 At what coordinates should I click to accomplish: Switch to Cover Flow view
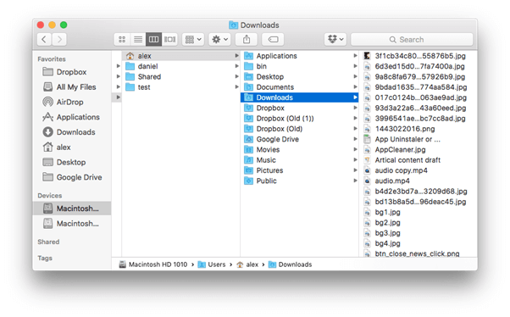(x=169, y=39)
